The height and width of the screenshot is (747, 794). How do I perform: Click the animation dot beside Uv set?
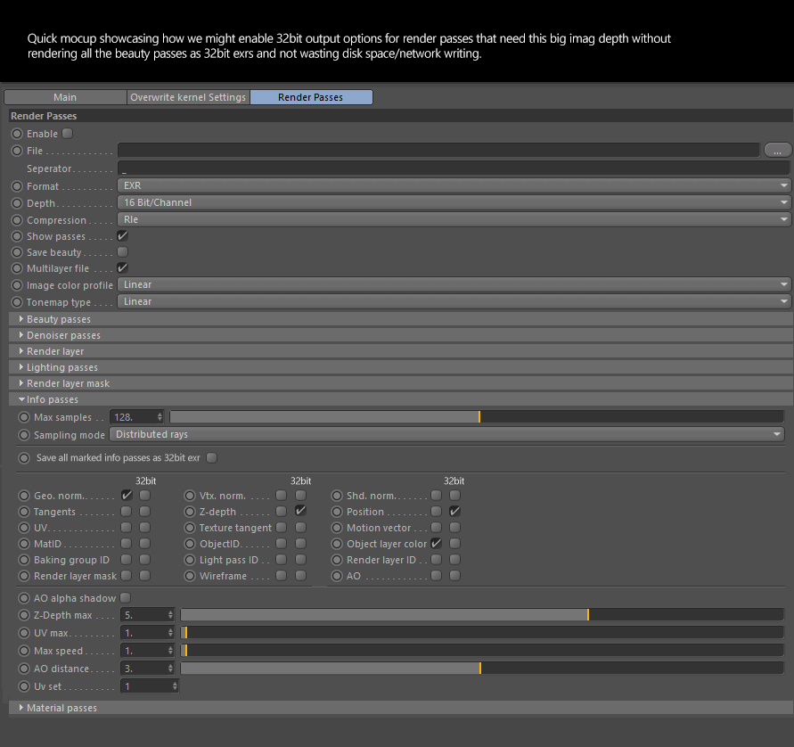[x=24, y=686]
